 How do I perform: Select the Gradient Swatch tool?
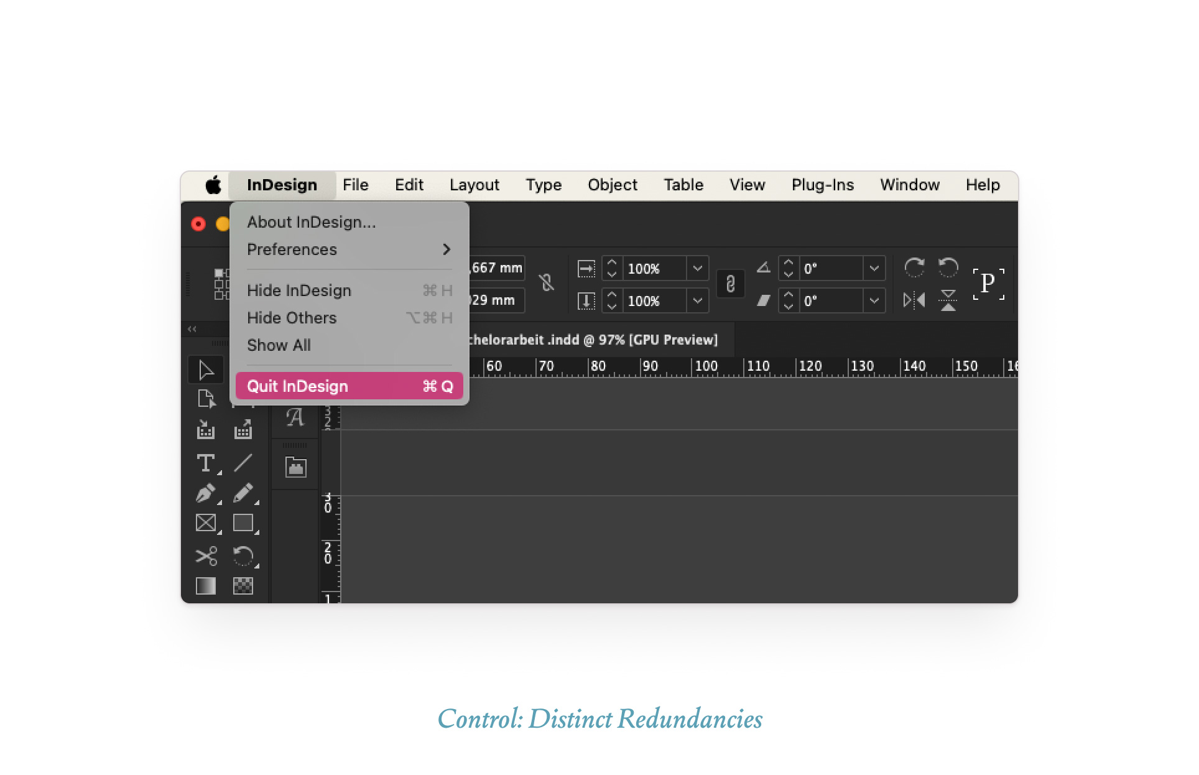coord(205,586)
